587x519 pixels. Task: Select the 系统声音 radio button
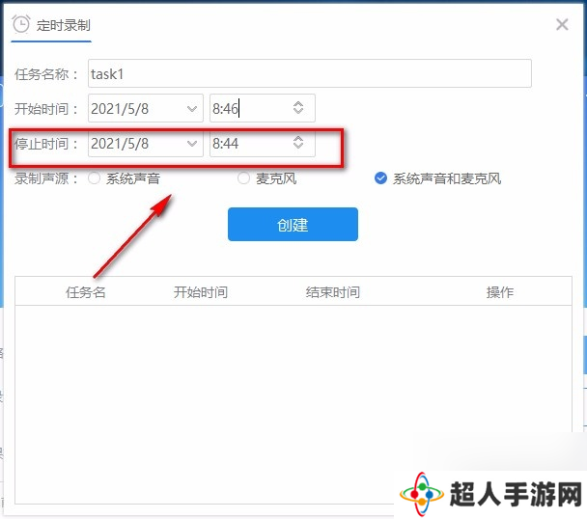[94, 178]
